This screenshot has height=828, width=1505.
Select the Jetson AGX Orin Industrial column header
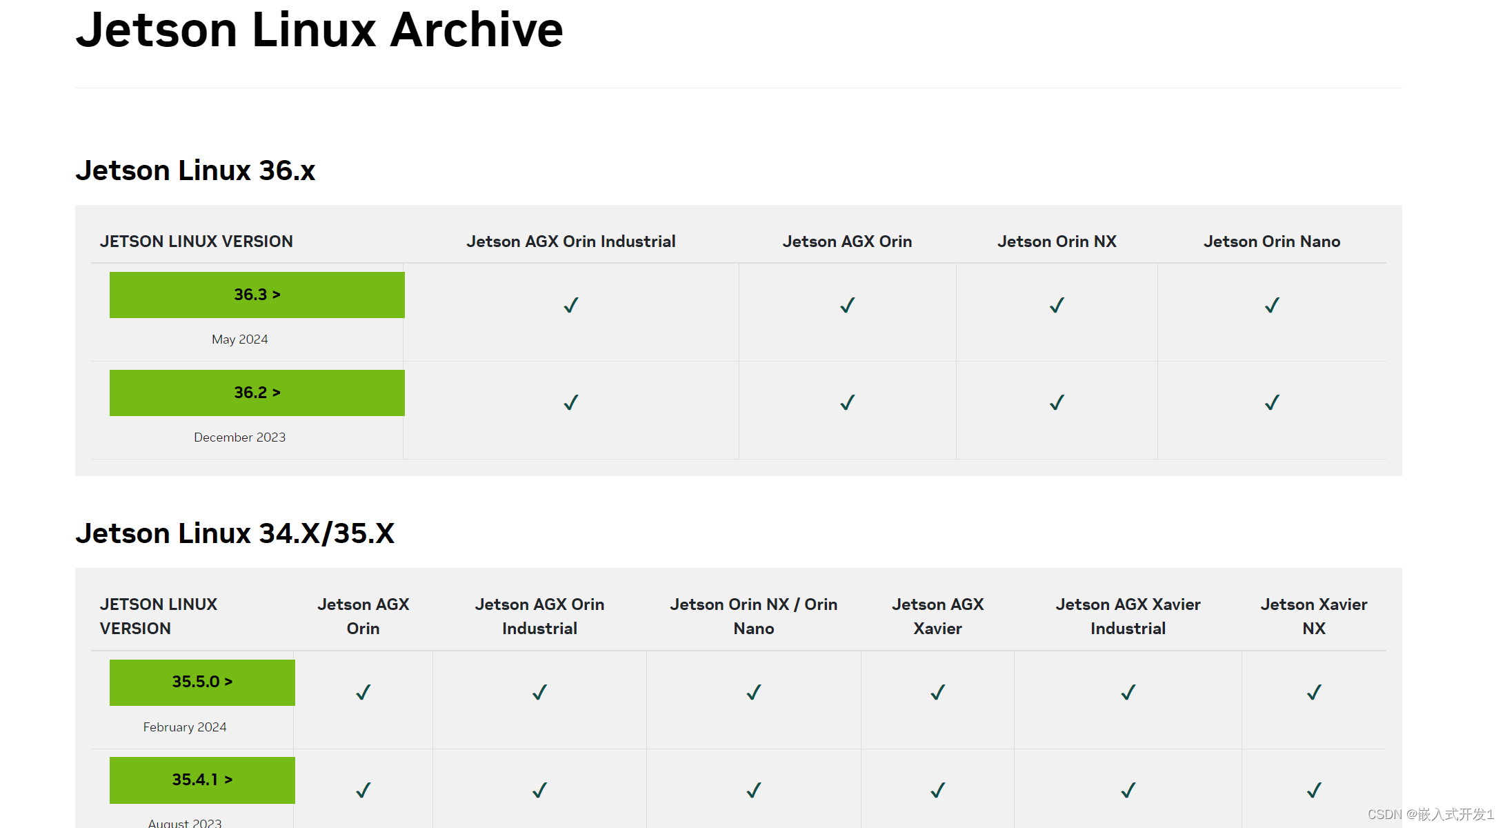coord(570,241)
